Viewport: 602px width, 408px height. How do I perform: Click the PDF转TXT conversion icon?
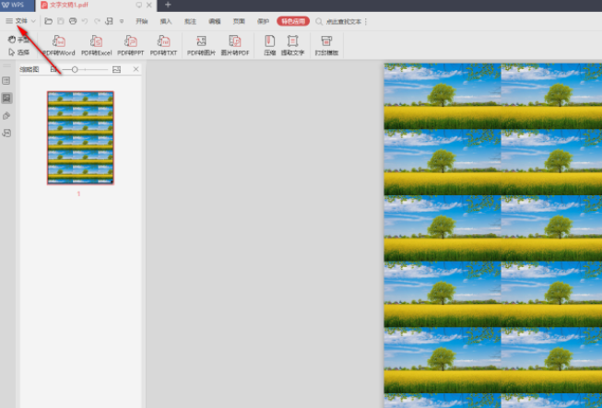point(163,45)
